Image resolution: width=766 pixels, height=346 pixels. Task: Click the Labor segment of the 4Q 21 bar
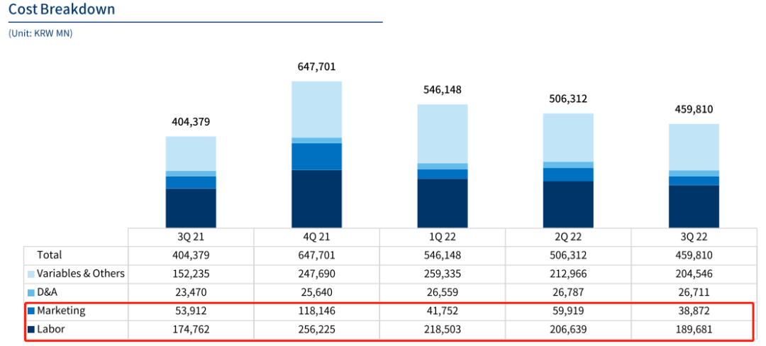[316, 199]
